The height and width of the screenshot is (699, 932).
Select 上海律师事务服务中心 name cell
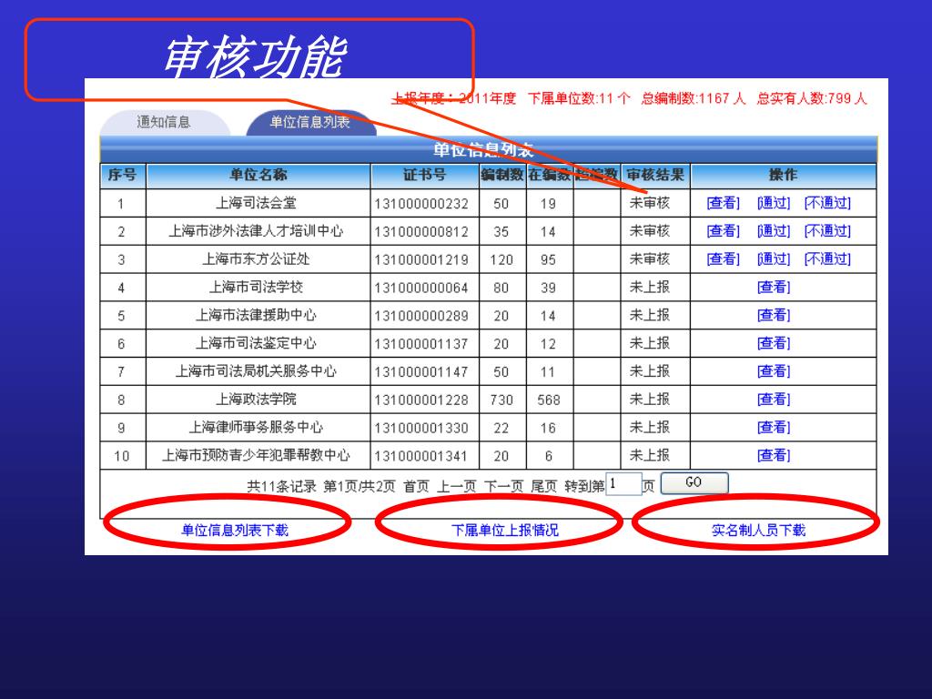click(258, 427)
